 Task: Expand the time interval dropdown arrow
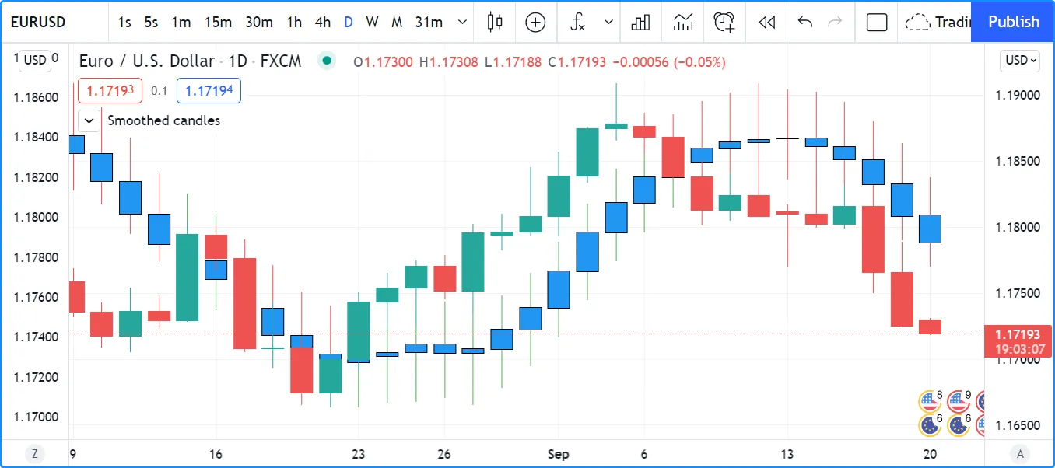(464, 22)
